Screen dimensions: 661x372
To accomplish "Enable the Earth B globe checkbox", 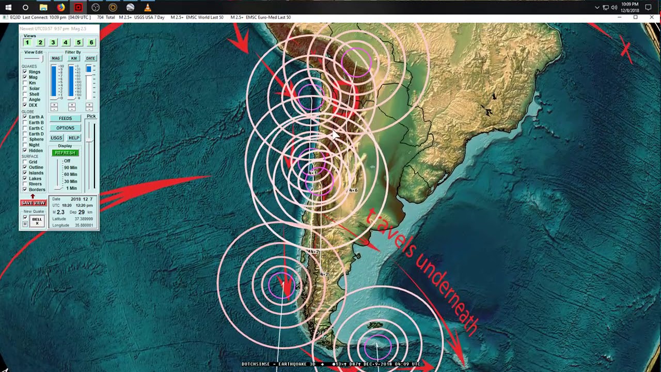I will pos(25,122).
